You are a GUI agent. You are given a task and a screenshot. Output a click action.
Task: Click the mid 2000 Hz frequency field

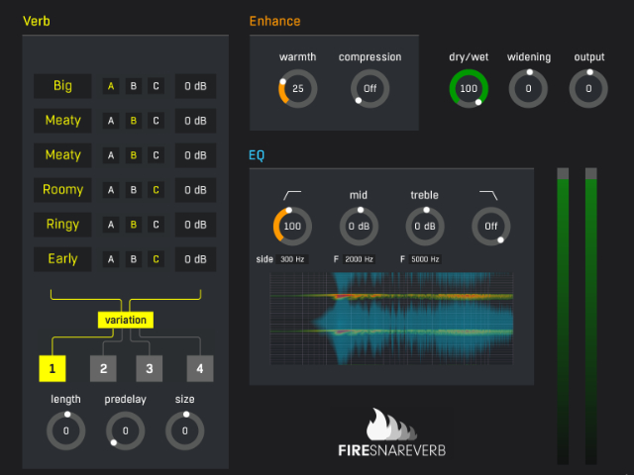[x=359, y=259]
